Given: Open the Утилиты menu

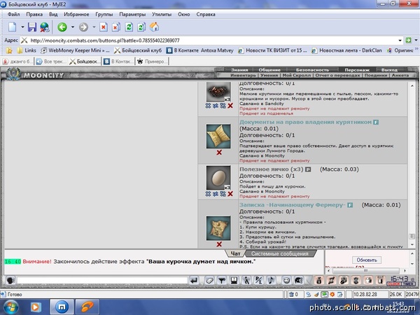Looking at the screenshot, I should point(162,15).
